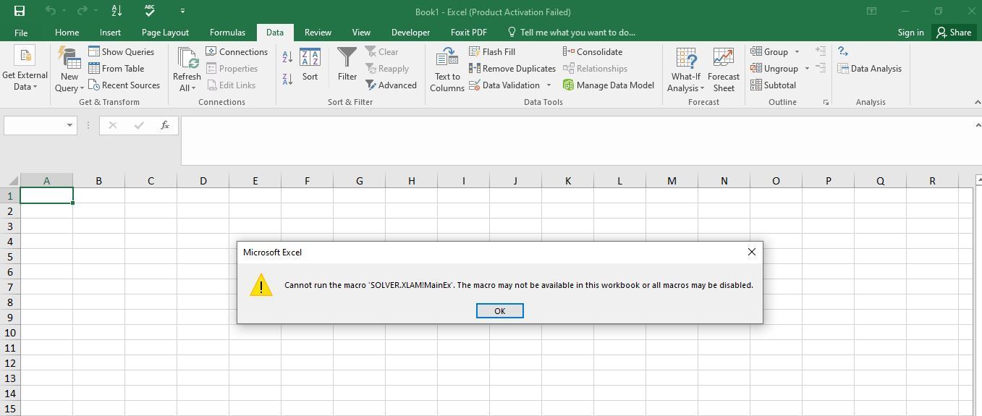Click the Sign in link
Screen dimensions: 982x416
click(910, 33)
